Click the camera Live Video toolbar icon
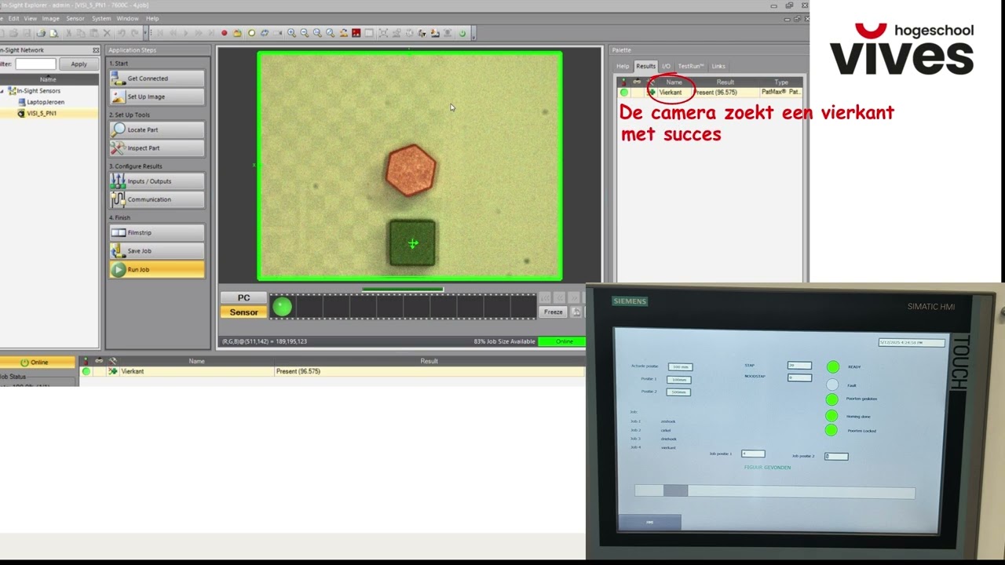1005x565 pixels. point(277,33)
